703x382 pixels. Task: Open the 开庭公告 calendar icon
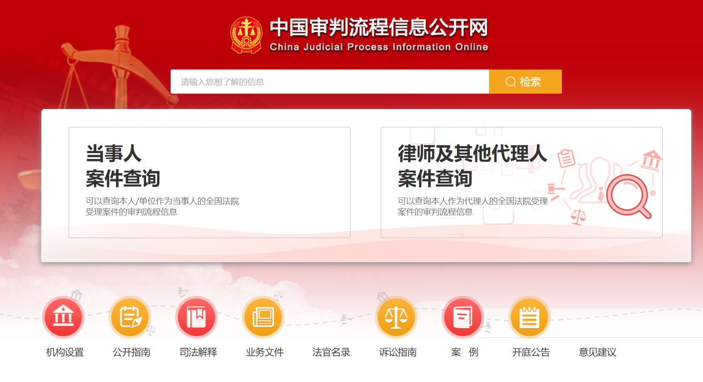[529, 317]
